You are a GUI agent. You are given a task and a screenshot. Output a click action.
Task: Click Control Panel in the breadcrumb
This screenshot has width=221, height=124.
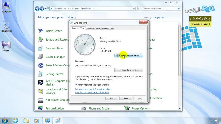click(x=60, y=9)
